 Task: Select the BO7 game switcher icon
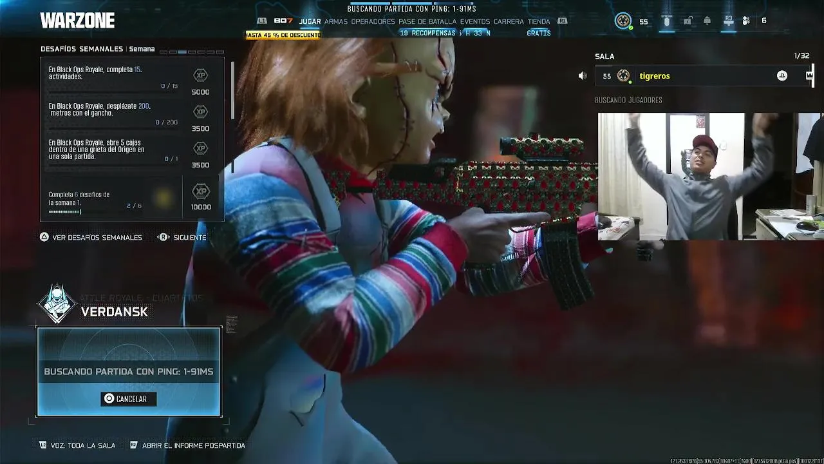click(283, 21)
